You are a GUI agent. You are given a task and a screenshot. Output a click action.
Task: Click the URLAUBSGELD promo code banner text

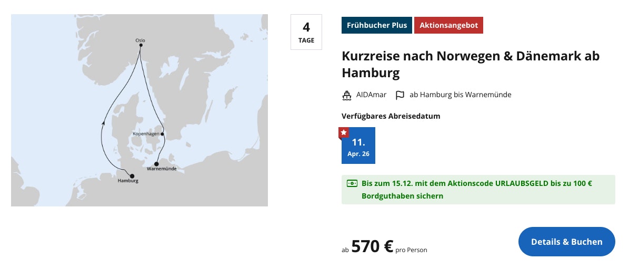[477, 190]
